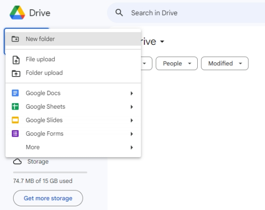Screen dimensions: 265x210
Task: Open the partially hidden filter dropdown left of People
Action: [146, 63]
